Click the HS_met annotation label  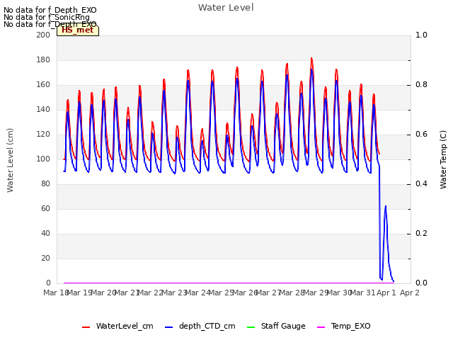tap(78, 30)
